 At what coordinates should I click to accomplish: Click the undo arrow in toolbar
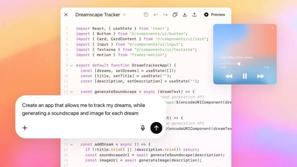click(x=156, y=15)
